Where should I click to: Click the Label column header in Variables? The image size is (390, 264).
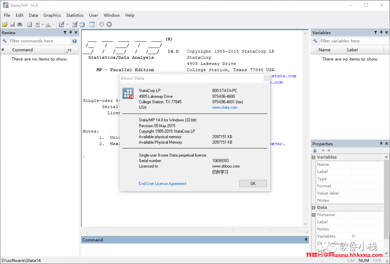tap(365, 50)
